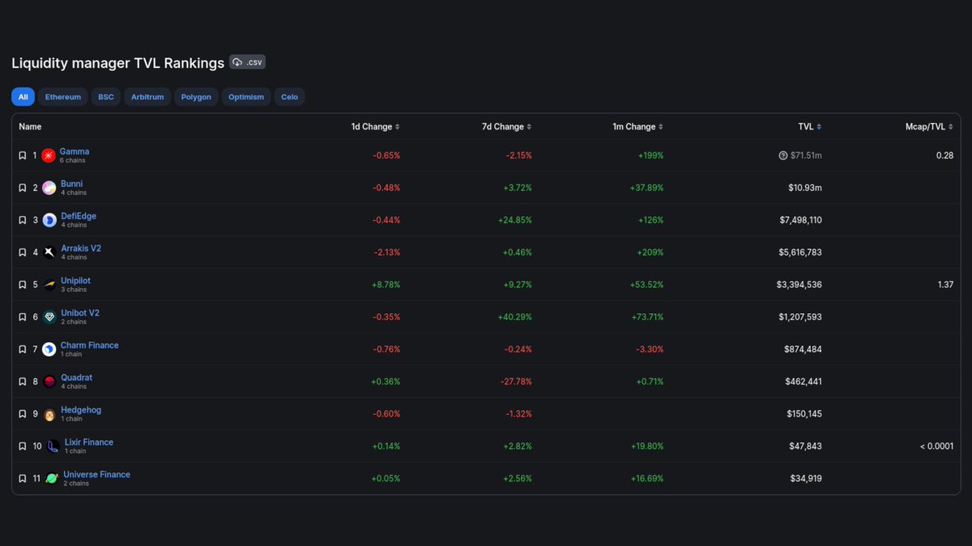Viewport: 972px width, 546px height.
Task: Click the Arrakis V2 logo
Action: [x=49, y=252]
